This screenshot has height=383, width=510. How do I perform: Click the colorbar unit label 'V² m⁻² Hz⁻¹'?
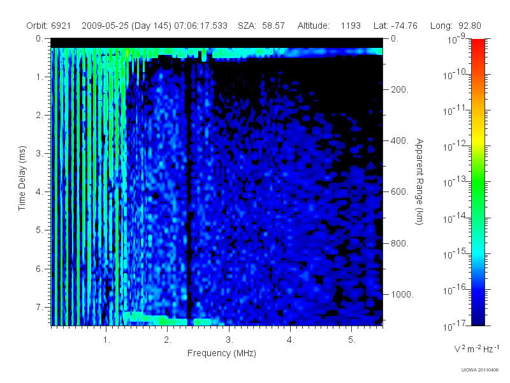(x=476, y=349)
